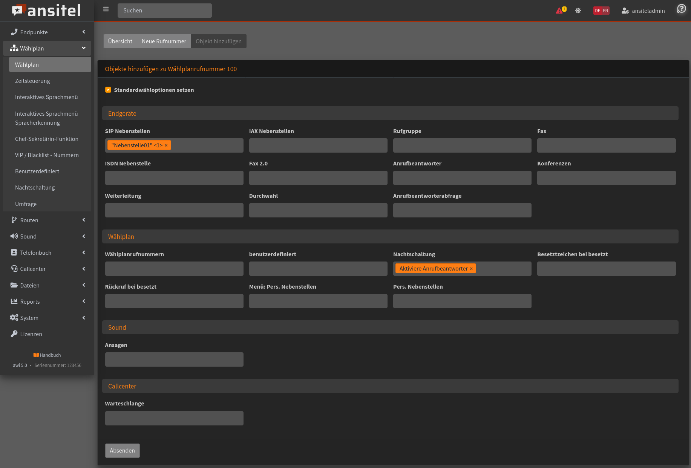The height and width of the screenshot is (468, 691).
Task: Switch to the Übersicht tab
Action: 120,41
